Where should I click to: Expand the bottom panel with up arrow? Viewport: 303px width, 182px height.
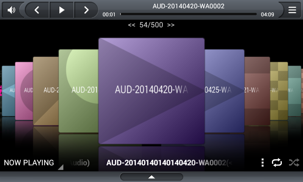[x=151, y=177]
